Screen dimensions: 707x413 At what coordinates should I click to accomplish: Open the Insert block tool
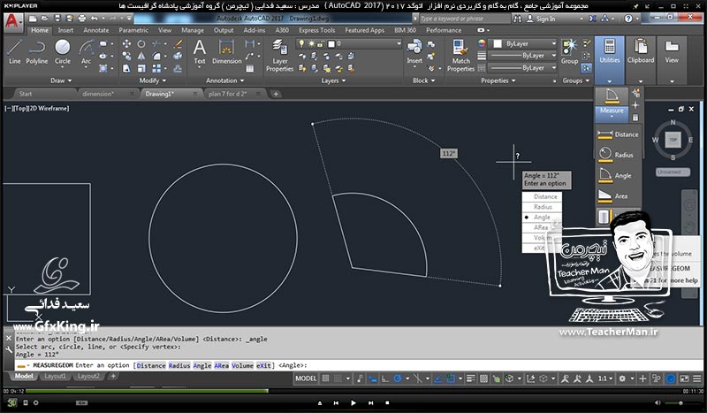coord(414,51)
